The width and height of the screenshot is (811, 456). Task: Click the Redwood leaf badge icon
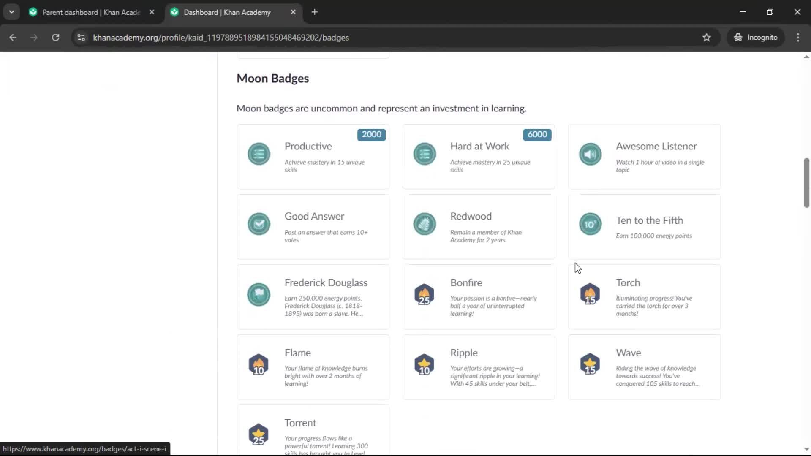425,224
